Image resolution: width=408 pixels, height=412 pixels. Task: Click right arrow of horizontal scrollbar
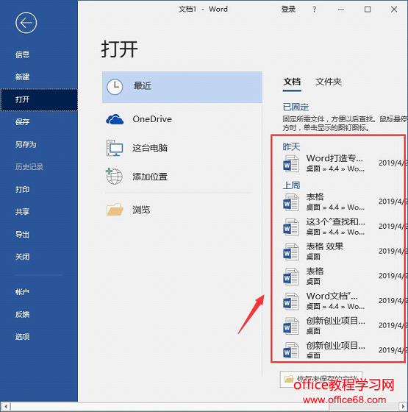(403, 406)
